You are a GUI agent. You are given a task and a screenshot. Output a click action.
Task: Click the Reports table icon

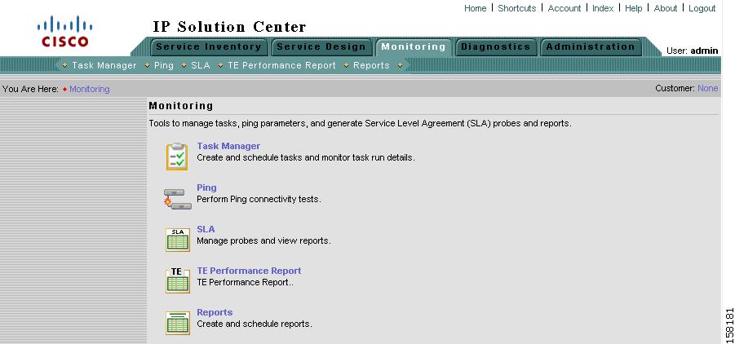click(178, 323)
